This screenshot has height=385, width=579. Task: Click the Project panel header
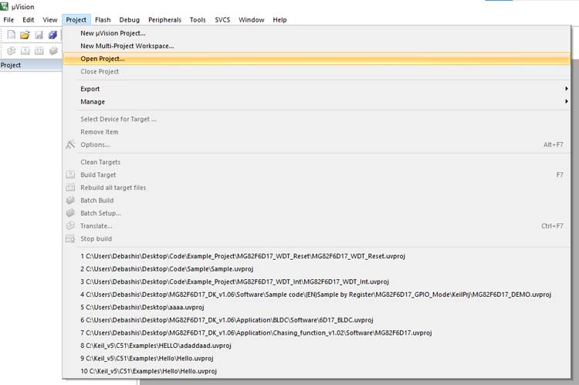point(31,65)
